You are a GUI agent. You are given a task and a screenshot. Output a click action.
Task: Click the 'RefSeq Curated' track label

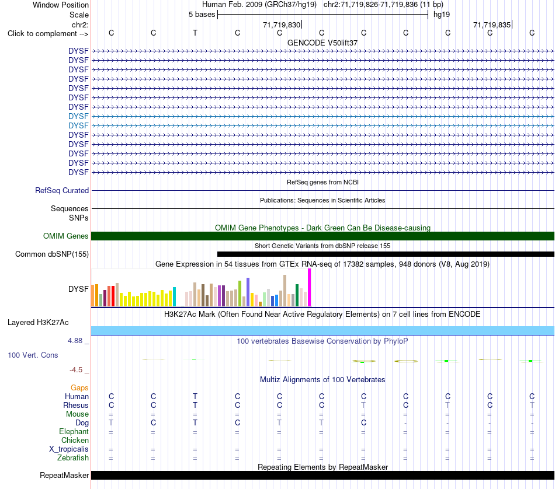point(62,191)
